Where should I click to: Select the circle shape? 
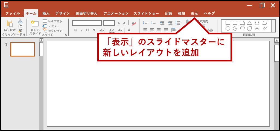[228, 28]
